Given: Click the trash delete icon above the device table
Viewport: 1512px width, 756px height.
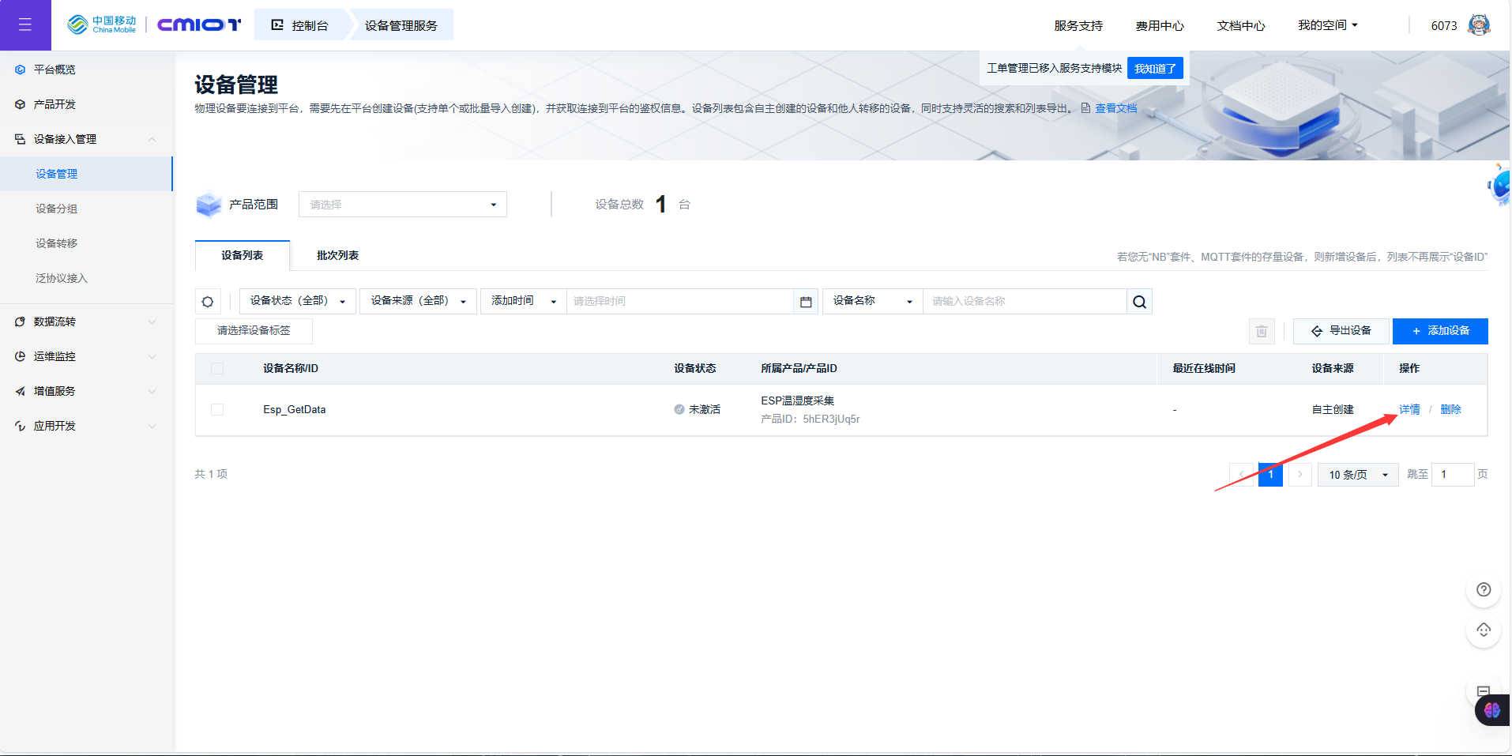Looking at the screenshot, I should tap(1261, 331).
